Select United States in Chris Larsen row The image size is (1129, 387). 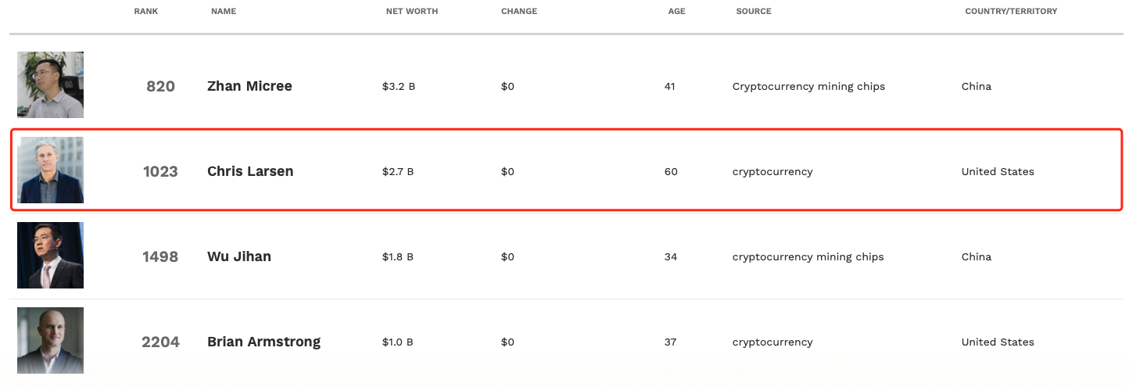click(998, 171)
